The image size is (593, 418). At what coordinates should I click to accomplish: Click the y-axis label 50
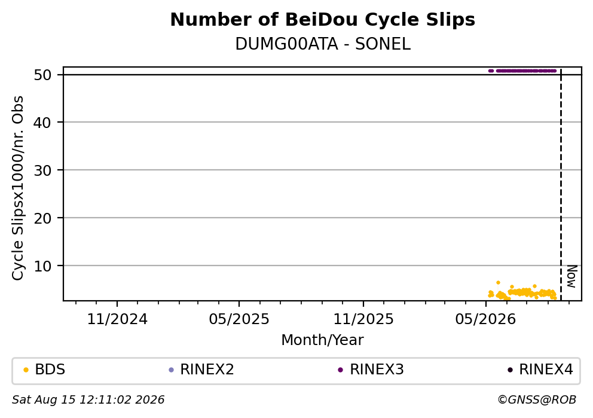tap(42, 75)
